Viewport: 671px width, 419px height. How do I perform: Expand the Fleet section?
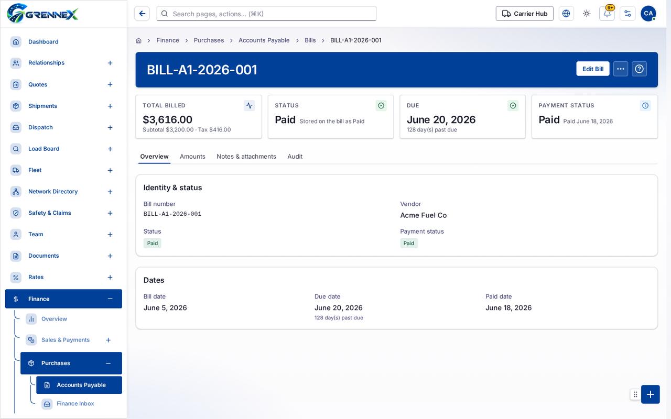point(110,170)
